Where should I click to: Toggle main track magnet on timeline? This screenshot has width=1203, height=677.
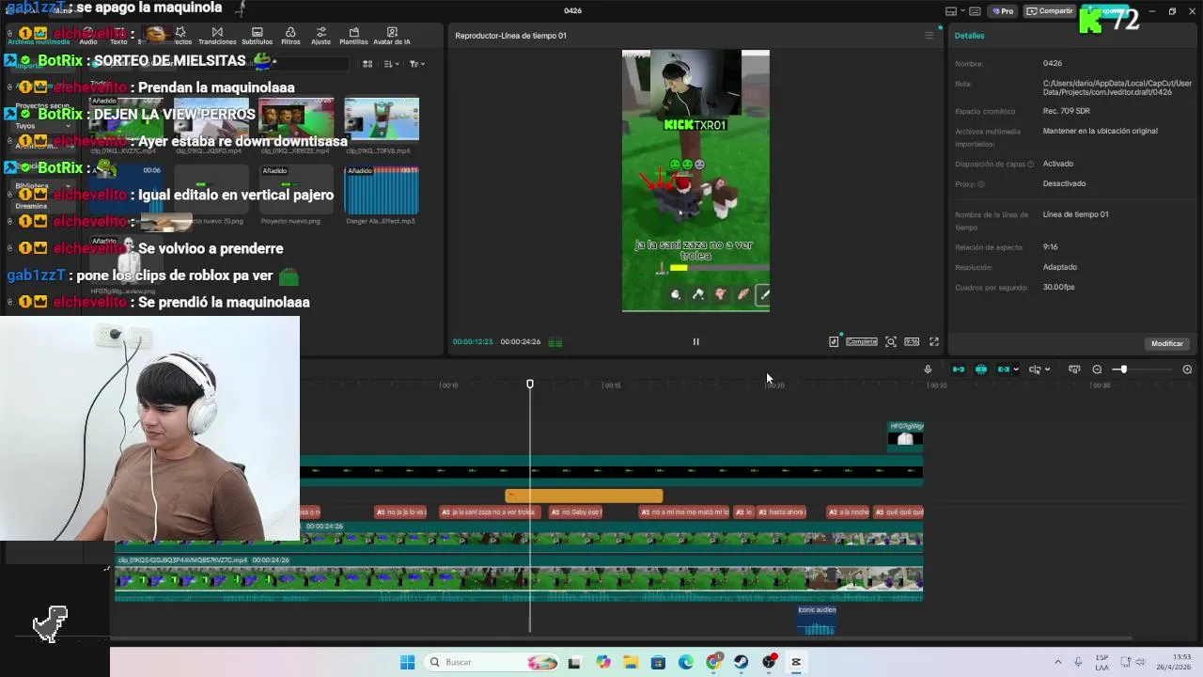point(959,370)
